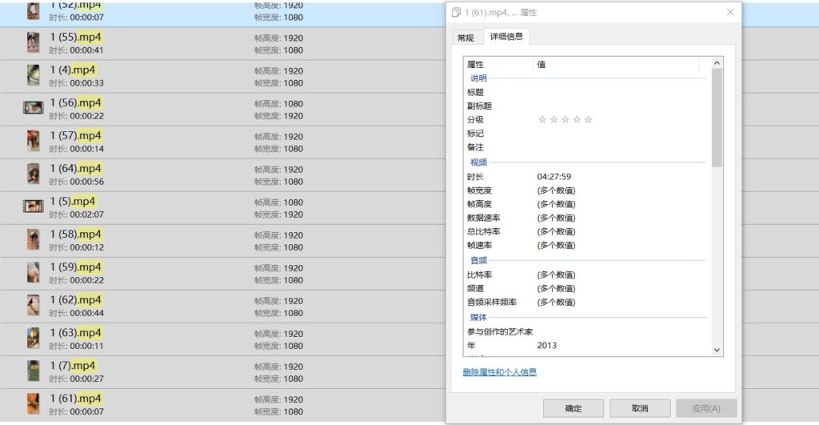Screen dimensions: 819x425
Task: Click the 1 (56).mp4 filmstrip thumbnail
Action: (x=33, y=108)
